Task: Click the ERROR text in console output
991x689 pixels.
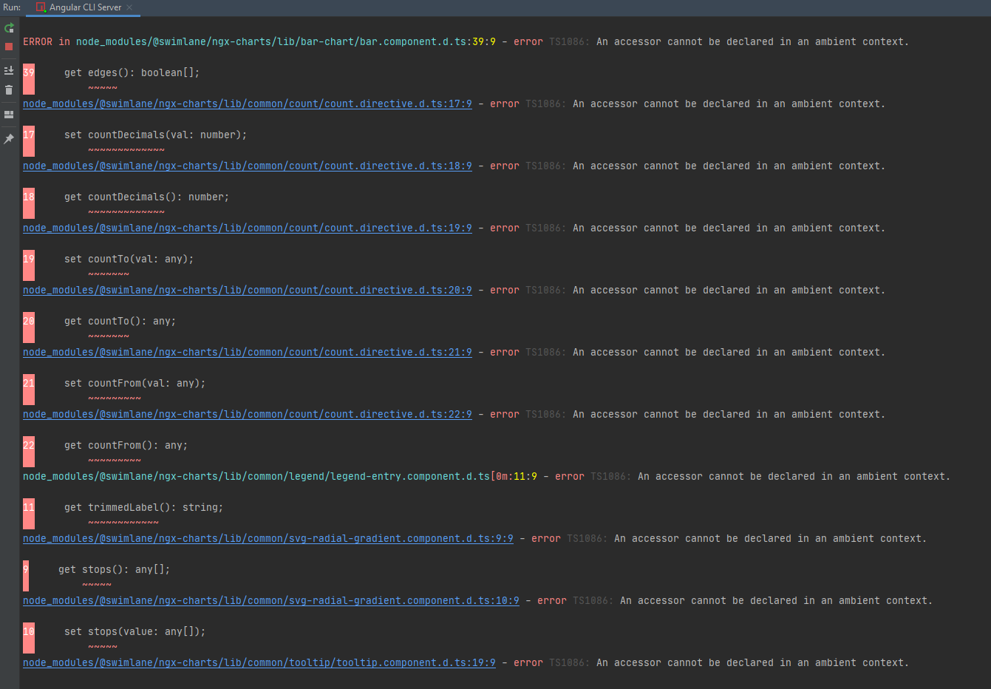Action: tap(37, 41)
